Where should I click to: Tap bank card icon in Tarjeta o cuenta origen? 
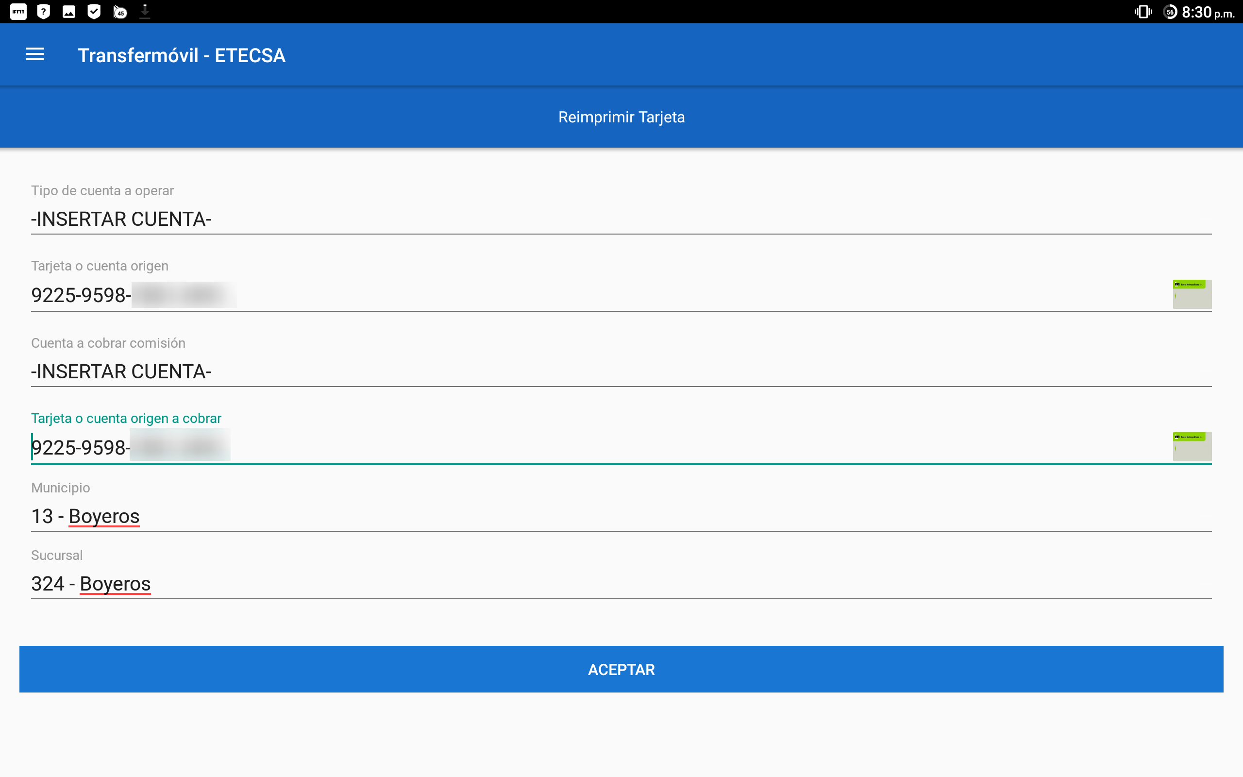1192,294
